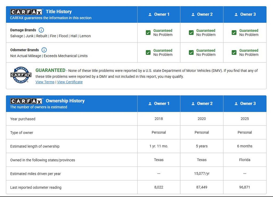Click Odometer Brands green checkmark for Owner 2

(x=191, y=53)
